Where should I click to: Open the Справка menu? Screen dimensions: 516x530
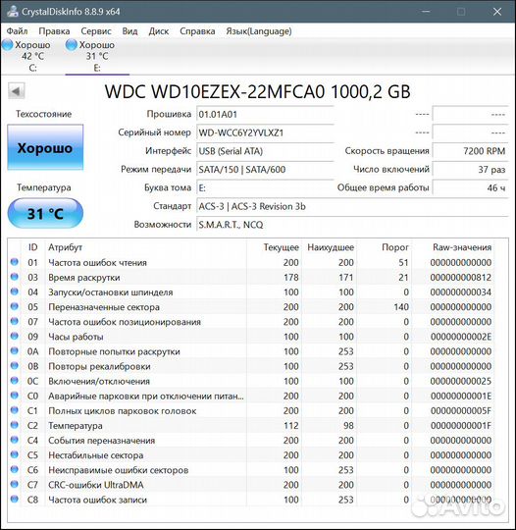pyautogui.click(x=197, y=31)
